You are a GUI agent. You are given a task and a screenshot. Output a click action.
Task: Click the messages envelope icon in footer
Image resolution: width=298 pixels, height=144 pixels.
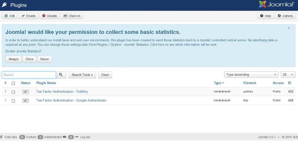[64, 137]
